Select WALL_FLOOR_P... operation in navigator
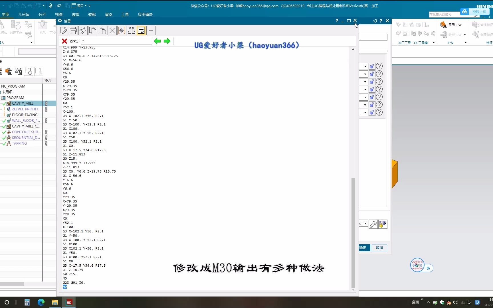This screenshot has height=308, width=493. point(26,121)
